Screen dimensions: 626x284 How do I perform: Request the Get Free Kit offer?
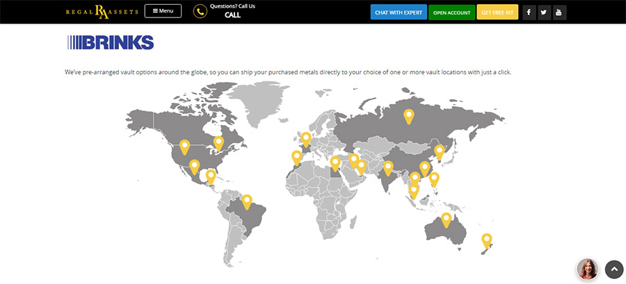pyautogui.click(x=497, y=12)
